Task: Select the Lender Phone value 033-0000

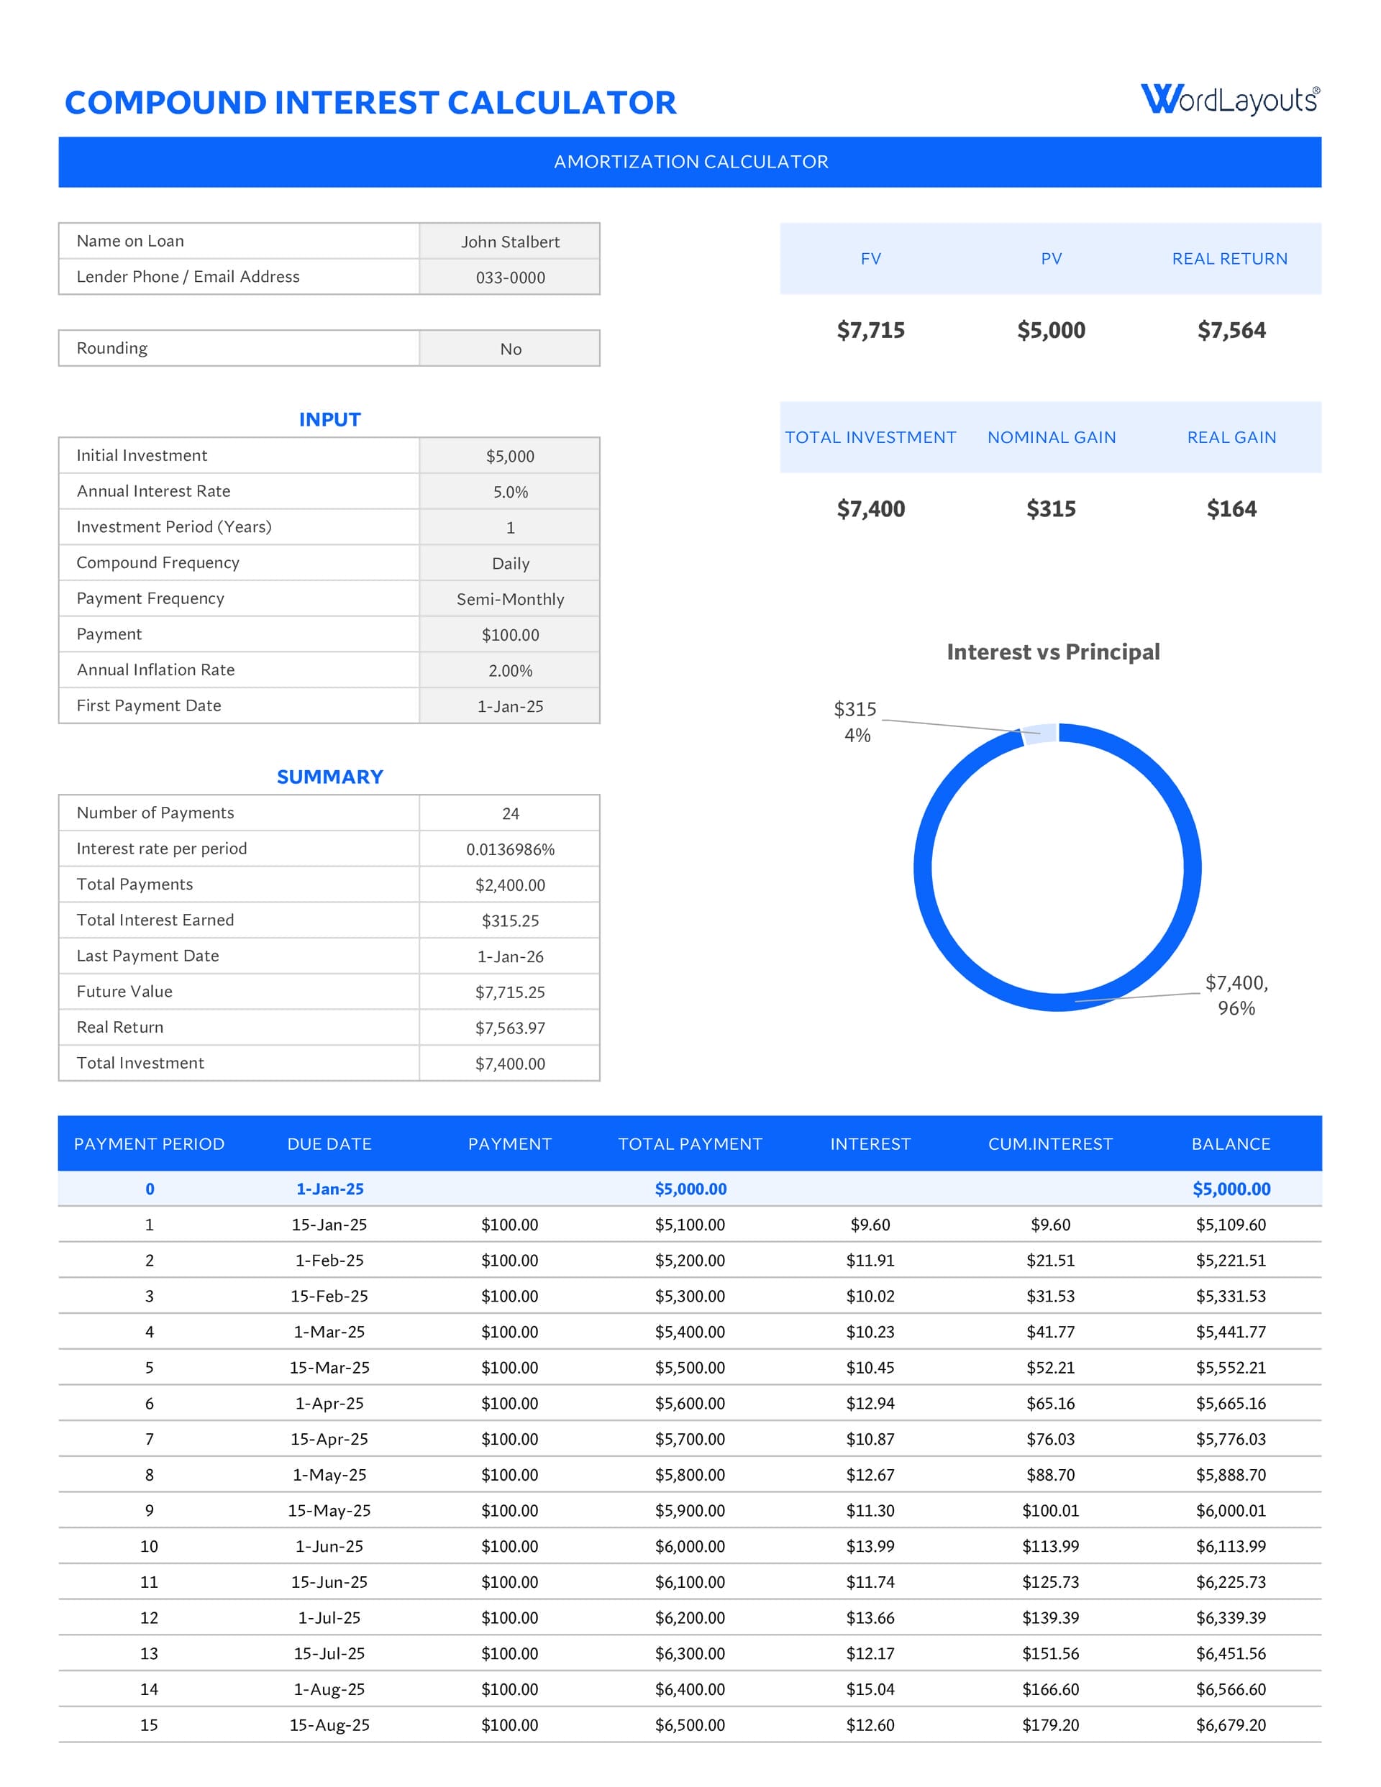Action: point(509,278)
